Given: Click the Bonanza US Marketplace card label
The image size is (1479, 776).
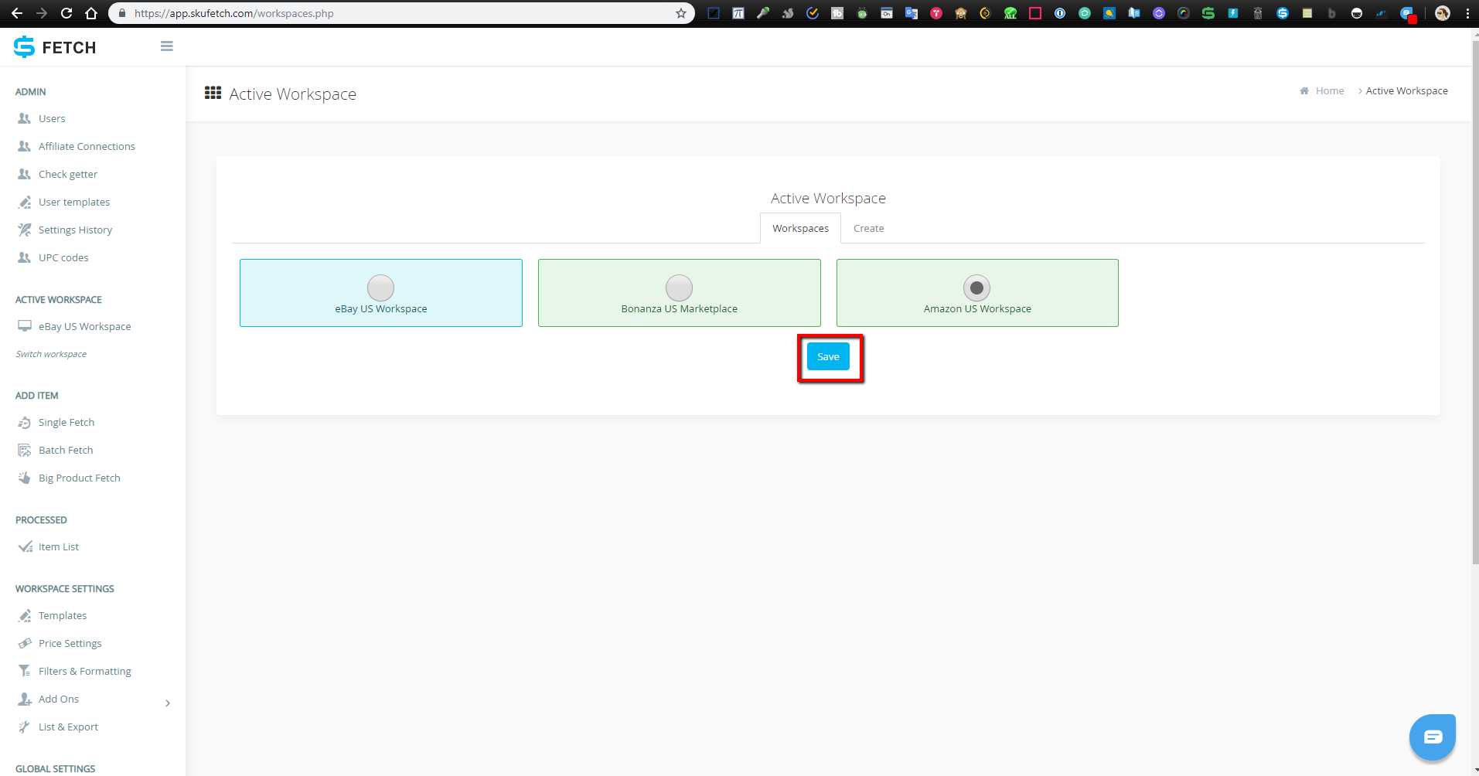Looking at the screenshot, I should (x=679, y=308).
